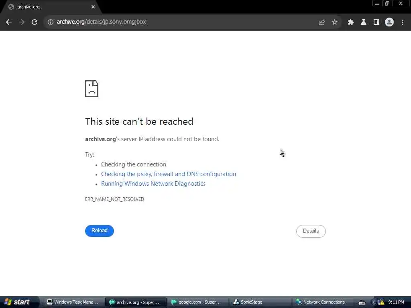Bookmark this page with the star icon
The width and height of the screenshot is (411, 308).
[x=335, y=22]
